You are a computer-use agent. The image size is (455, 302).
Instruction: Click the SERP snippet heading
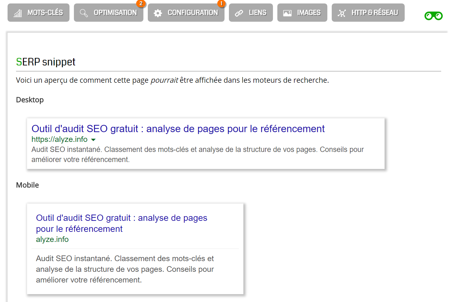coord(46,62)
